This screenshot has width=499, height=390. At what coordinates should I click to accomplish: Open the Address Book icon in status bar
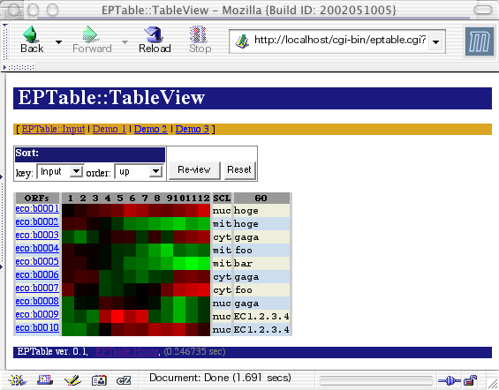tap(99, 380)
